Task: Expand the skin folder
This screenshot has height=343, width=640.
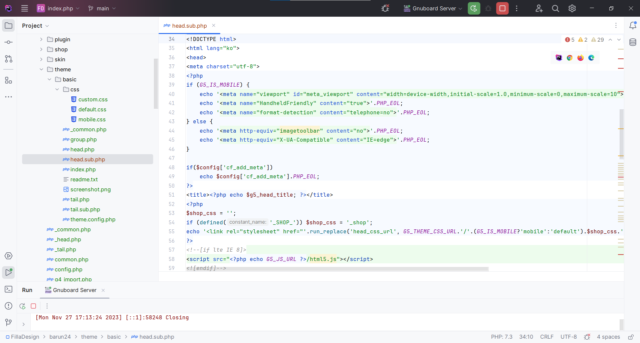Action: (x=41, y=59)
